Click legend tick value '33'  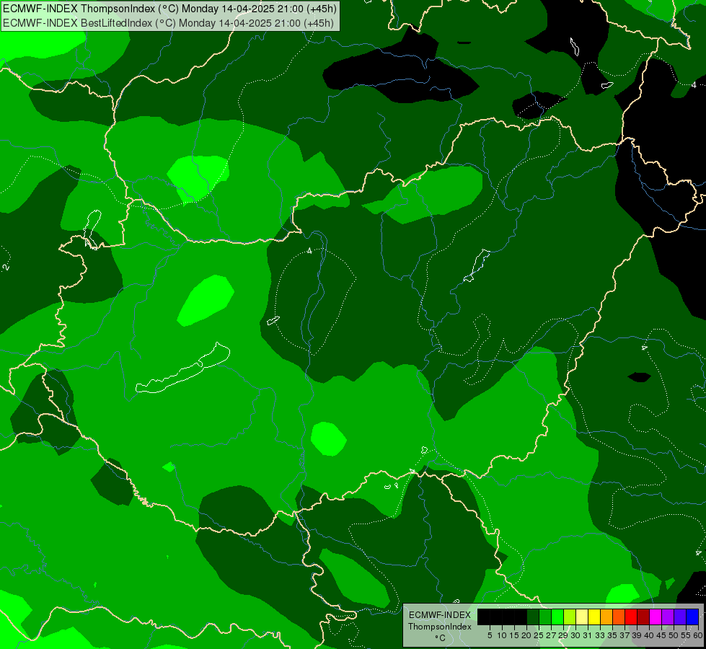coord(600,635)
